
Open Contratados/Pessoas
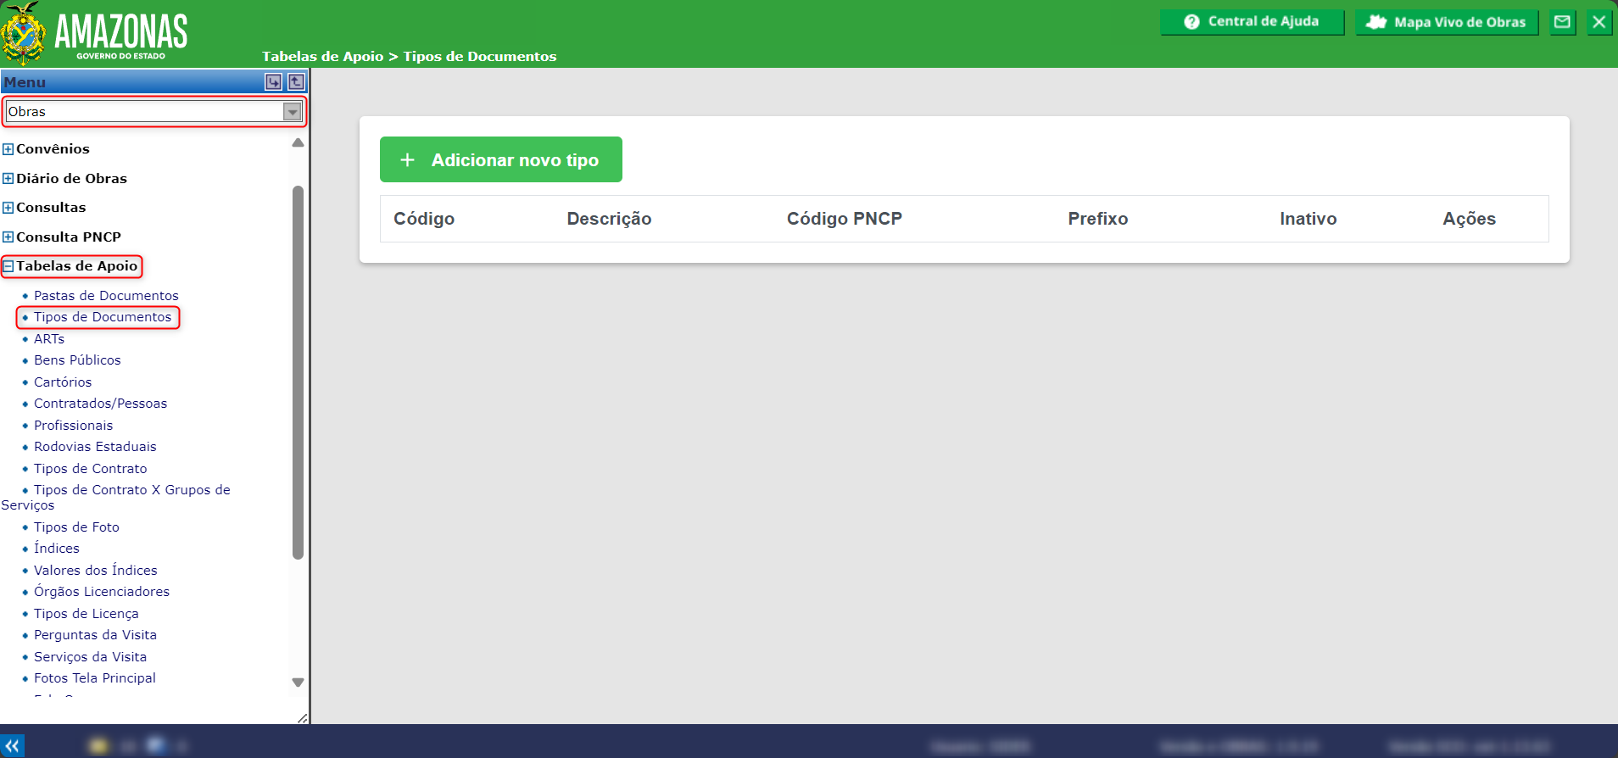pyautogui.click(x=100, y=404)
